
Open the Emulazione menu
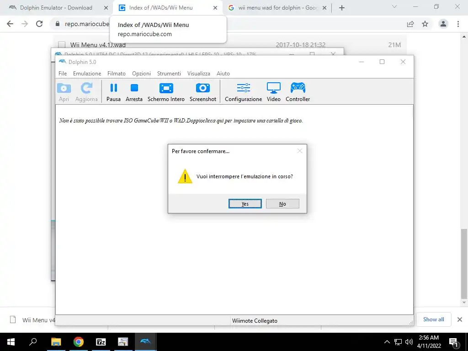pos(87,74)
